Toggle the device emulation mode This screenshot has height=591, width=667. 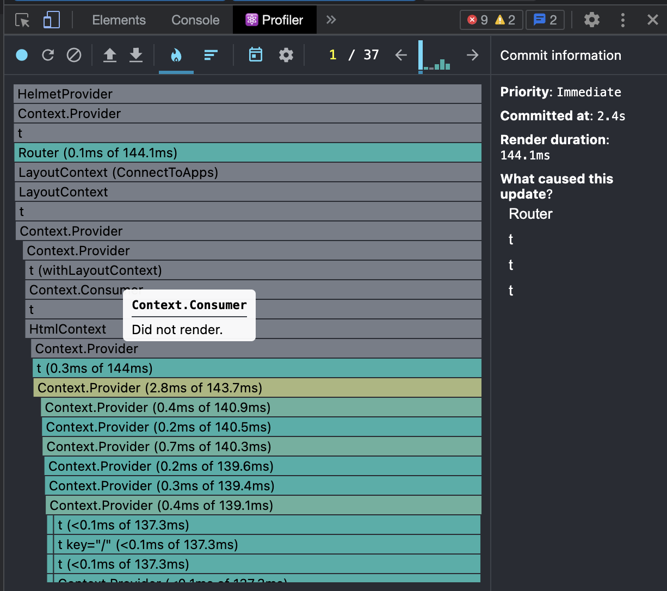(x=51, y=20)
